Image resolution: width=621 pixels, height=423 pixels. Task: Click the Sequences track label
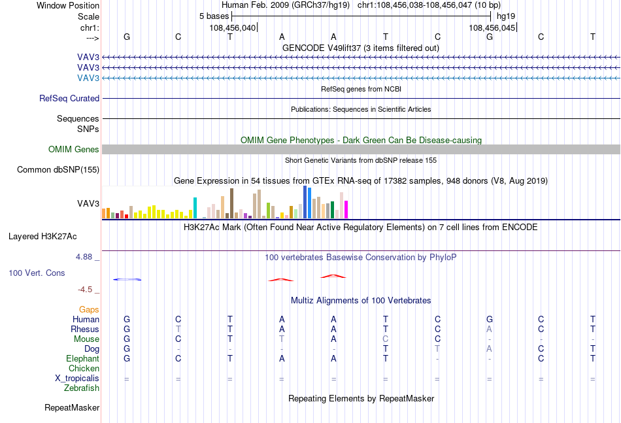(78, 118)
